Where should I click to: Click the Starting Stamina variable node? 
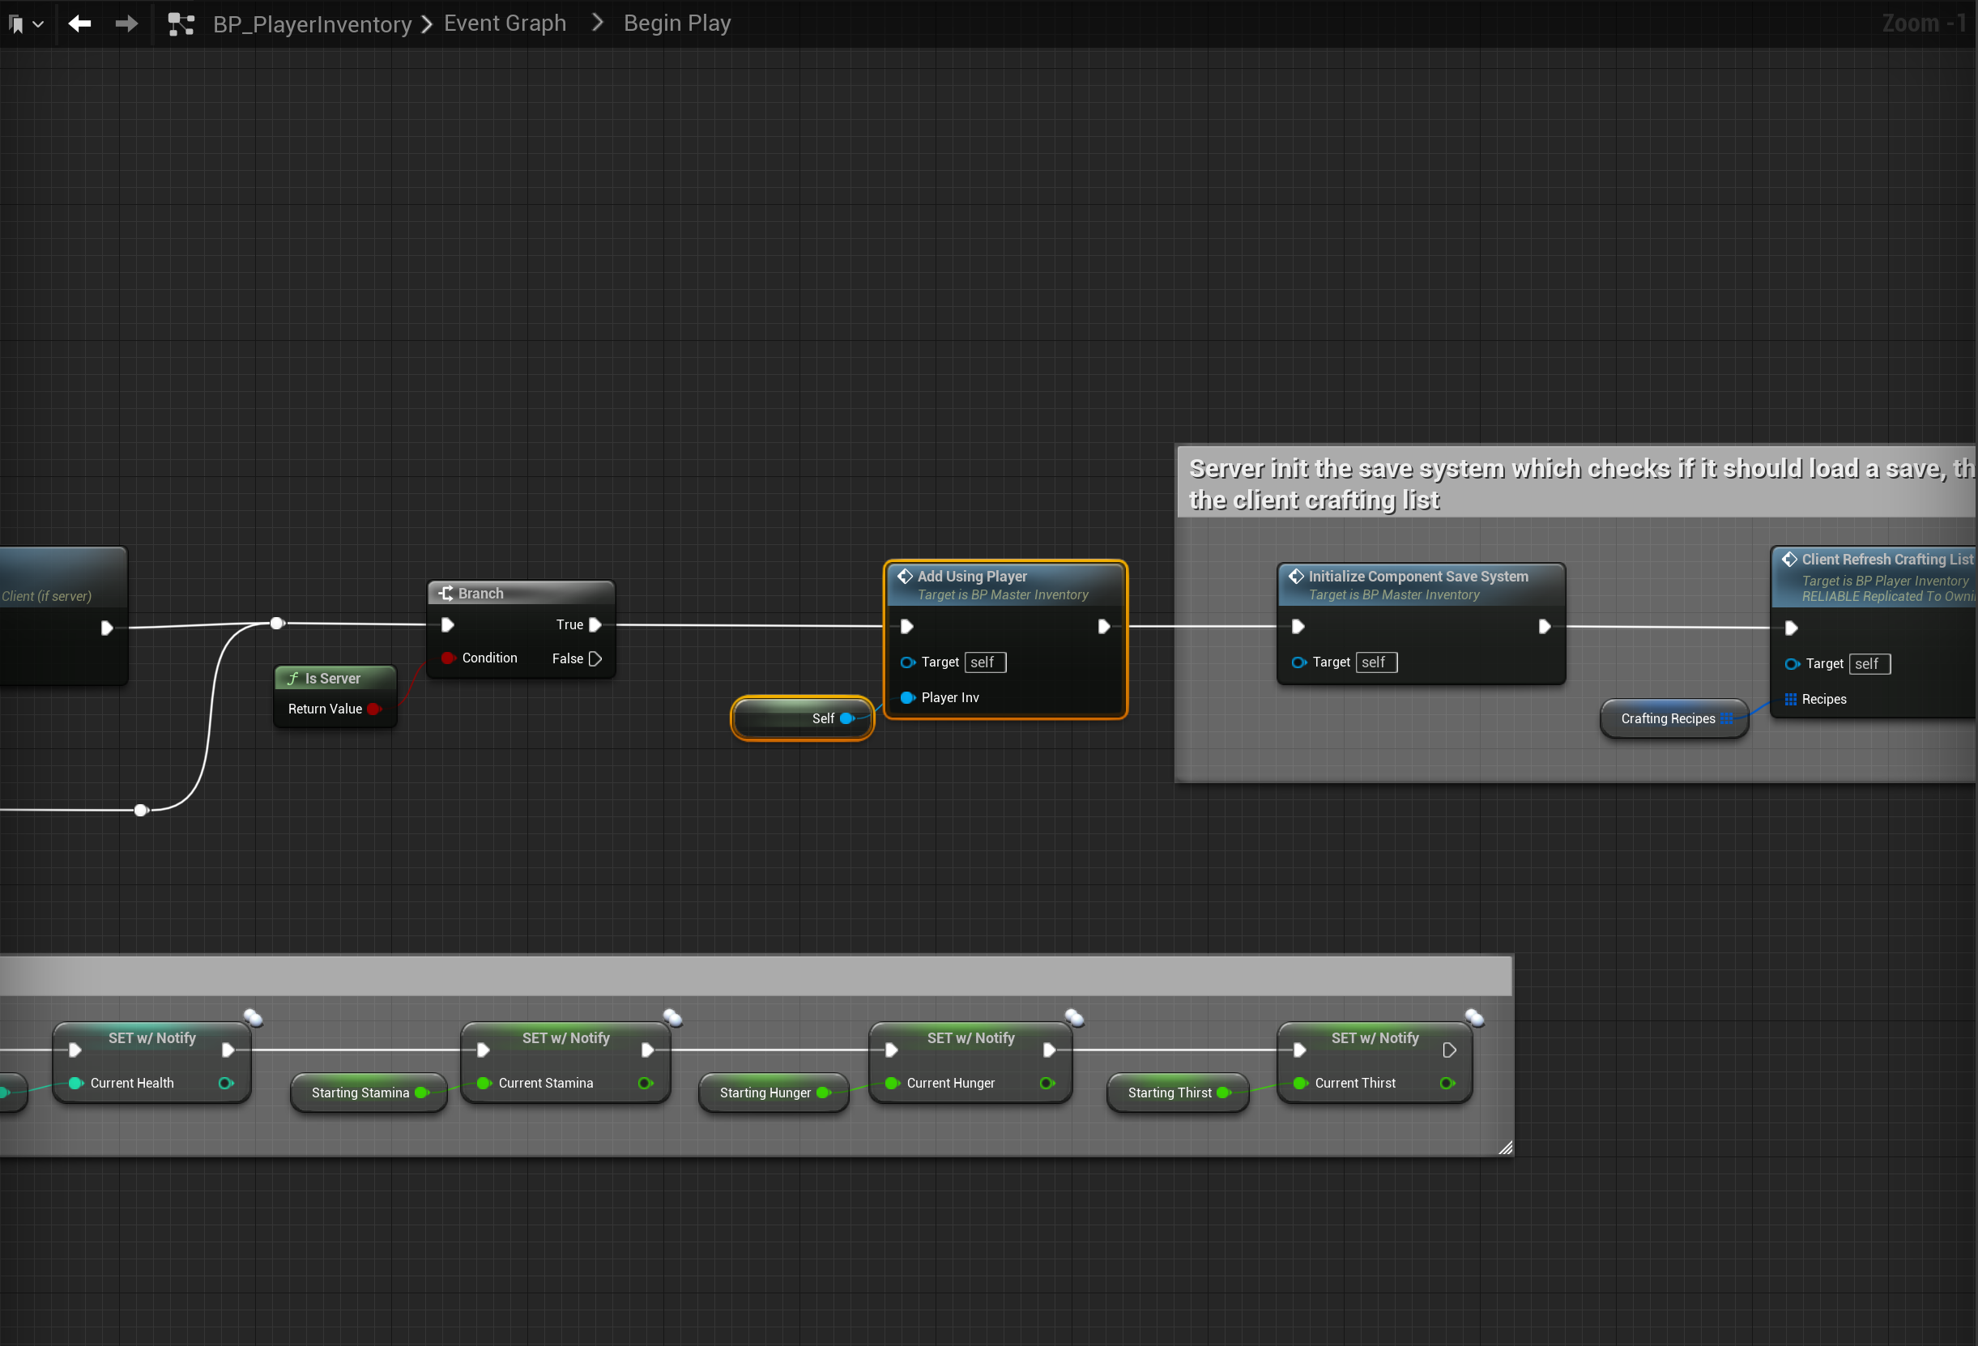(360, 1093)
